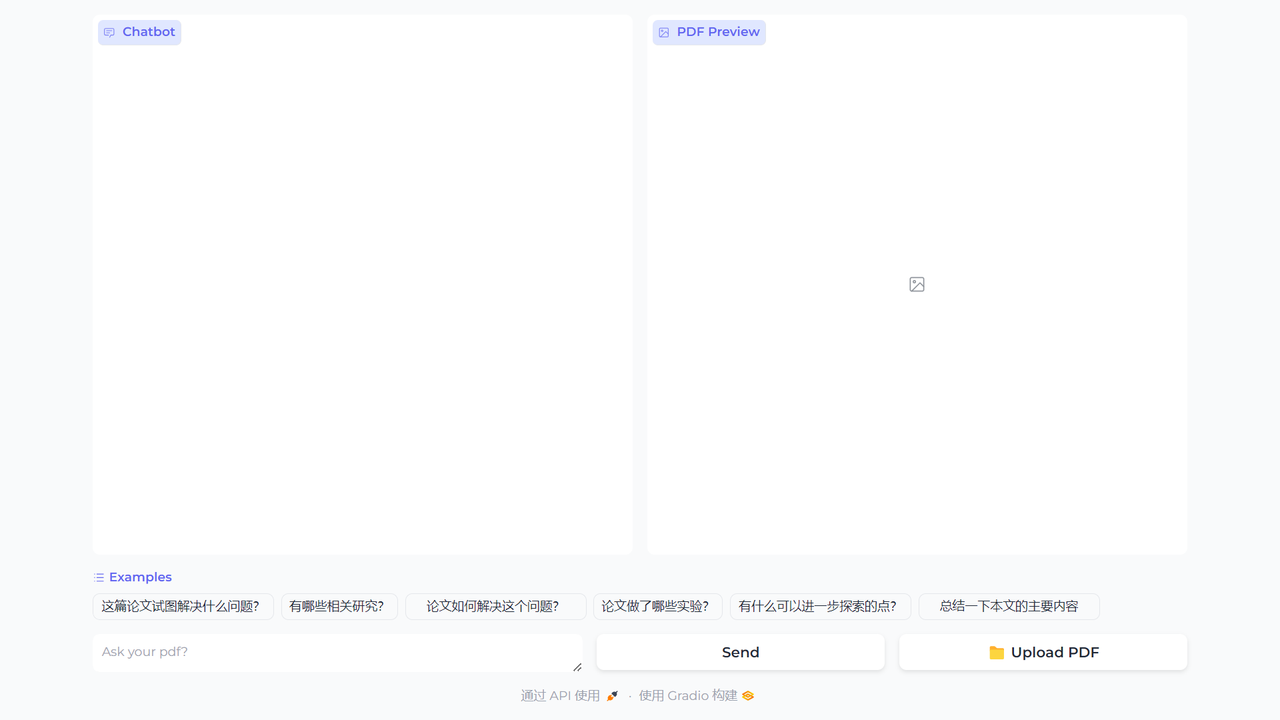Click the folder icon on Upload PDF

[997, 653]
